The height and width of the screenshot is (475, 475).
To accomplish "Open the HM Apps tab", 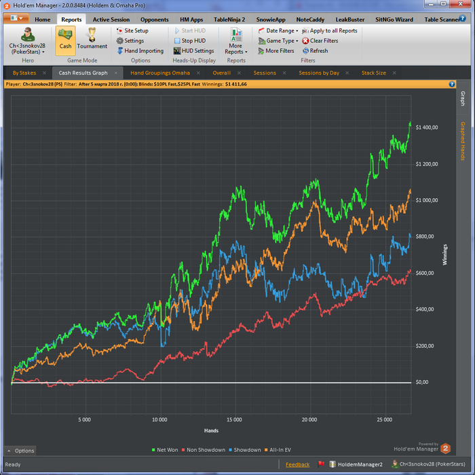I will click(191, 20).
